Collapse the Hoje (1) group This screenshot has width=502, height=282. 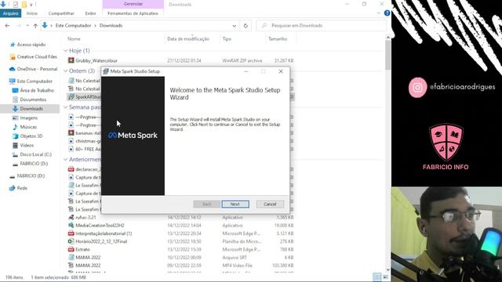[x=66, y=50]
